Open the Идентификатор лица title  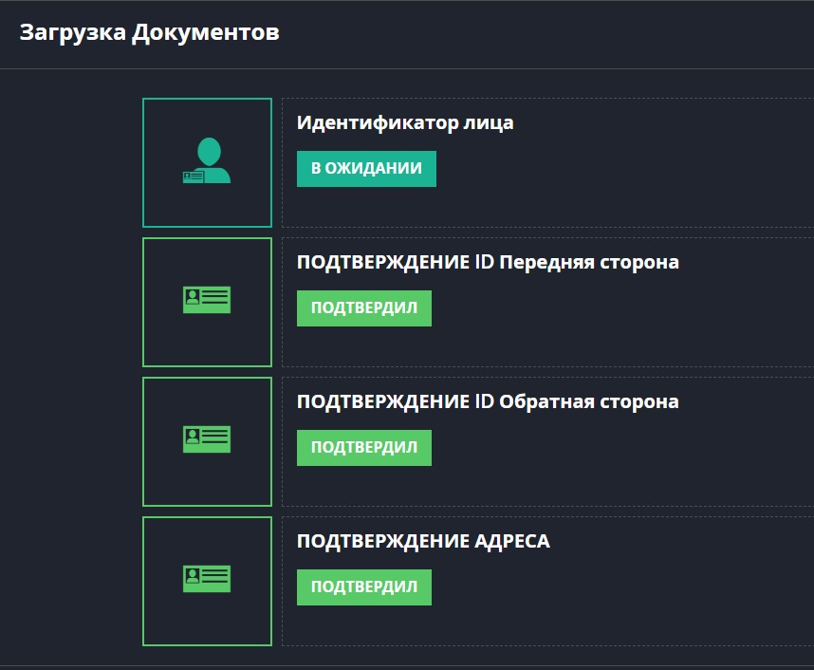405,122
